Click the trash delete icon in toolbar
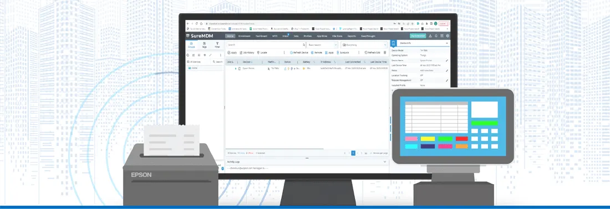610x209 pixels. 385,53
